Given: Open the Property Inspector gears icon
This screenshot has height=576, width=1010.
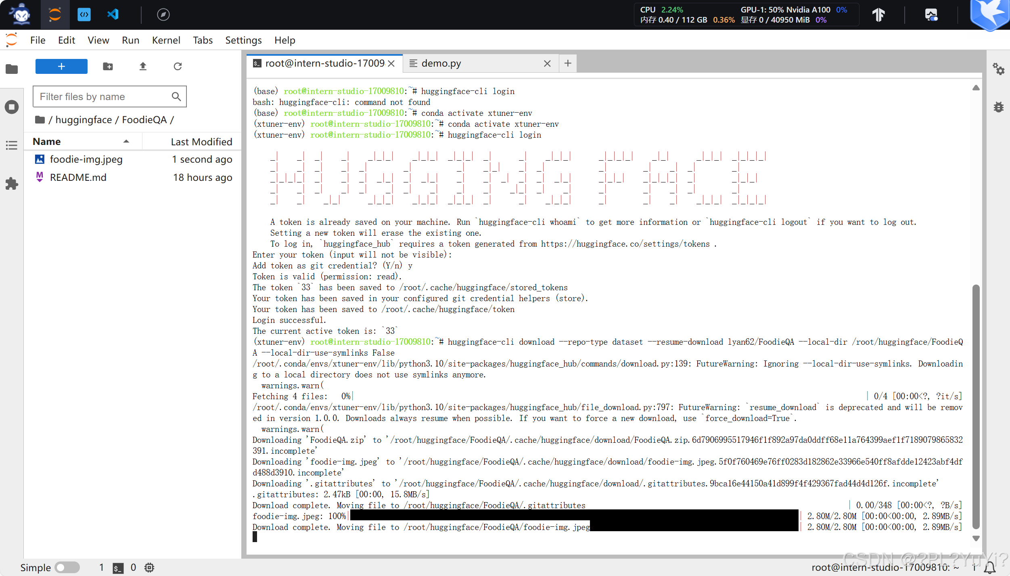Looking at the screenshot, I should (x=998, y=69).
